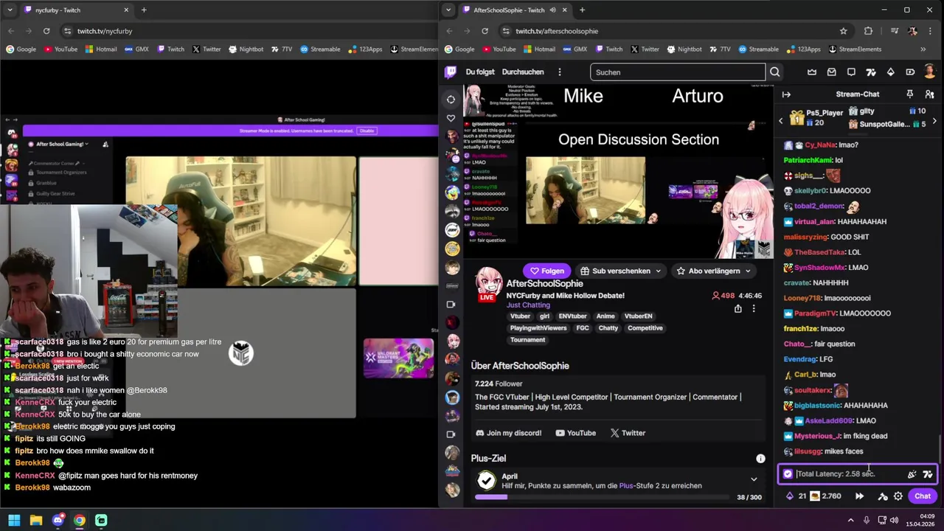
Task: Open Chrome extensions puzzle icon in right window
Action: click(x=868, y=31)
